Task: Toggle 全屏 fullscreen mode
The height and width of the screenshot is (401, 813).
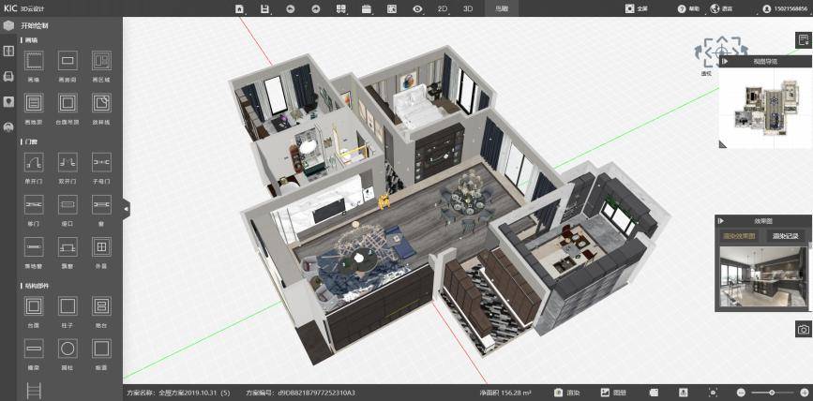Action: [x=636, y=8]
